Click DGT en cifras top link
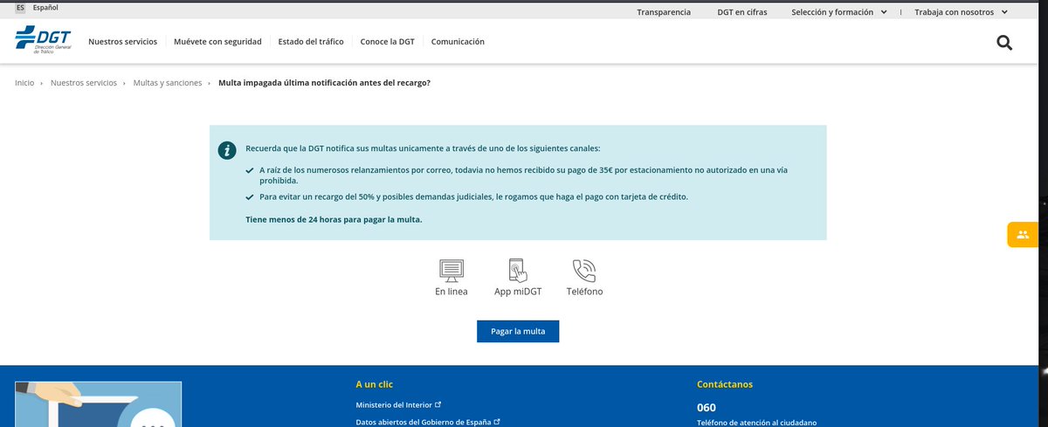 tap(743, 12)
